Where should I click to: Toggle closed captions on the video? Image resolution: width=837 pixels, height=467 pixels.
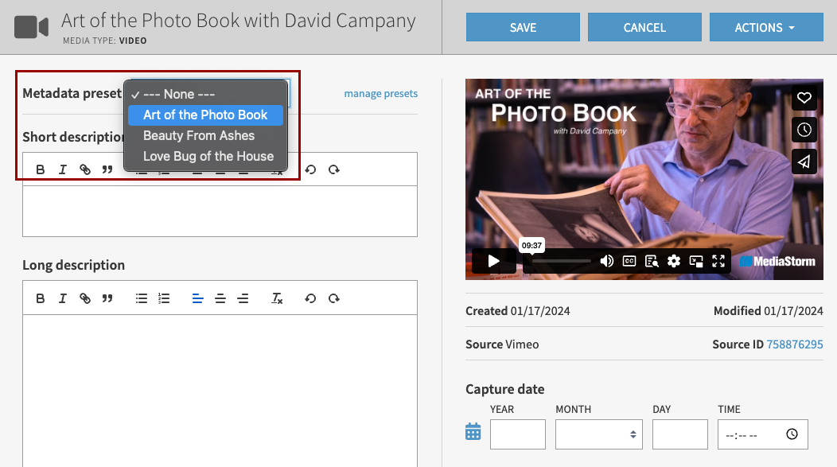click(629, 261)
